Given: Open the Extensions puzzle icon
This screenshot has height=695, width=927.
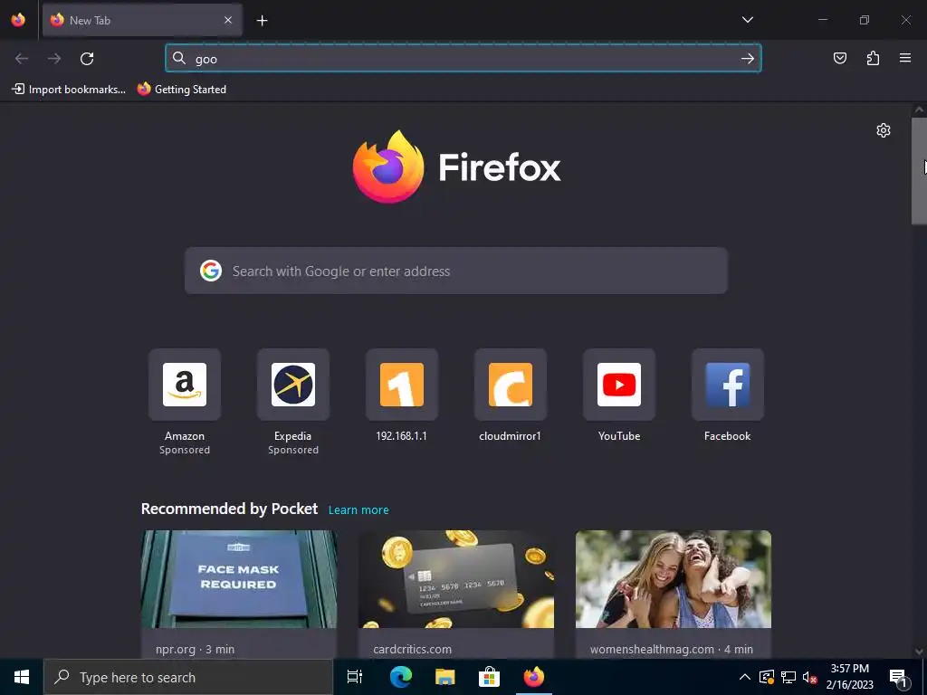Looking at the screenshot, I should tap(873, 58).
